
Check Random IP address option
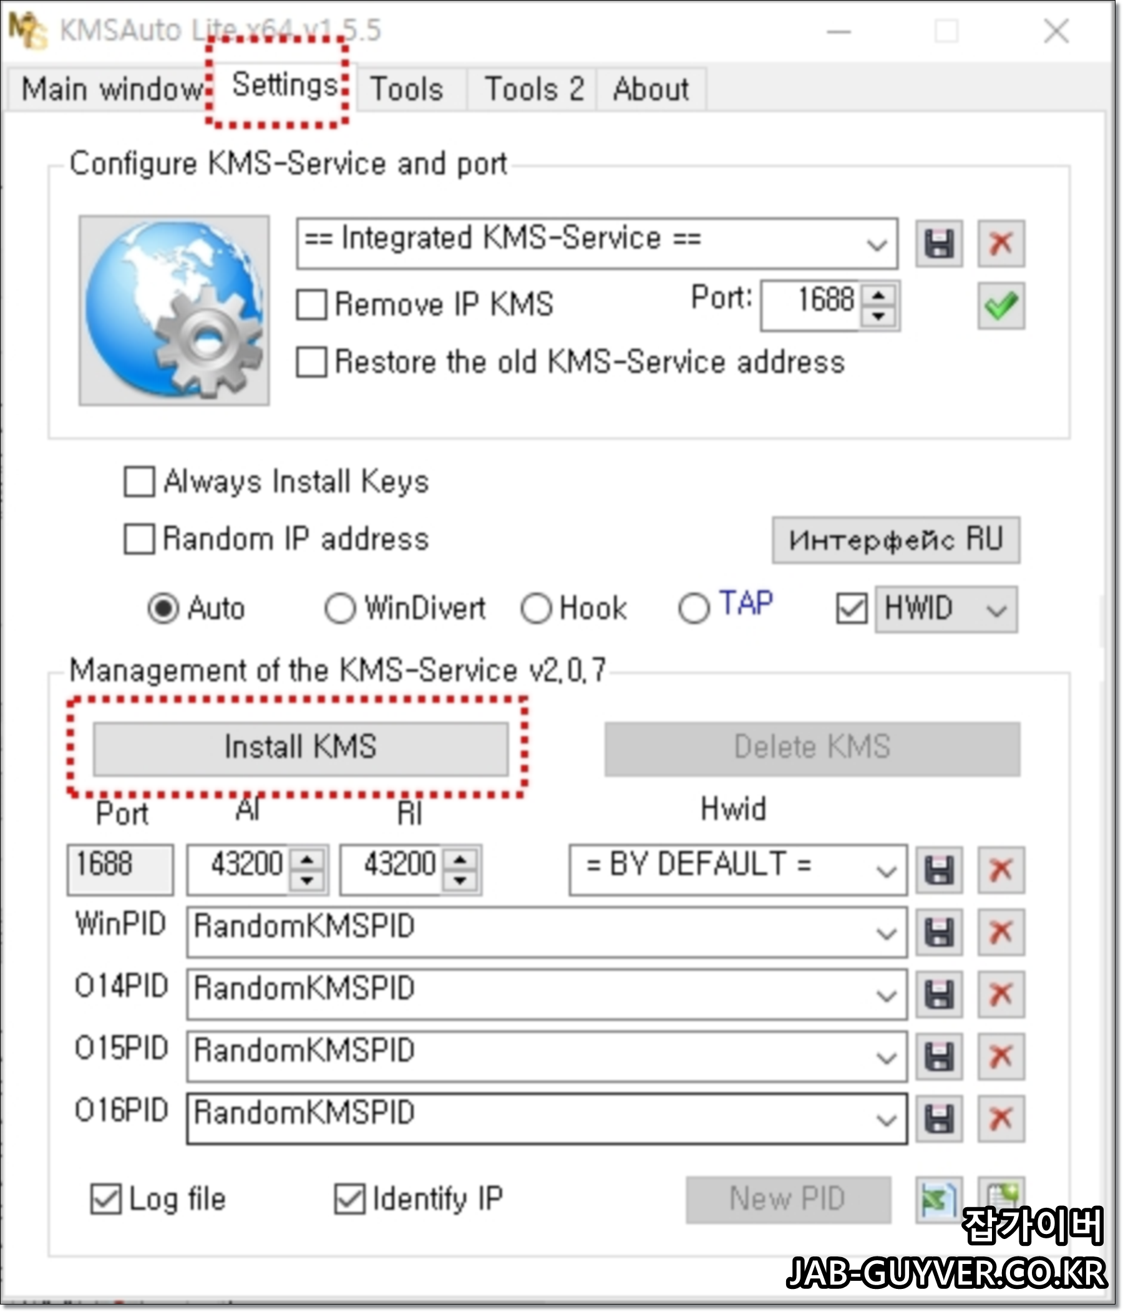pyautogui.click(x=139, y=539)
